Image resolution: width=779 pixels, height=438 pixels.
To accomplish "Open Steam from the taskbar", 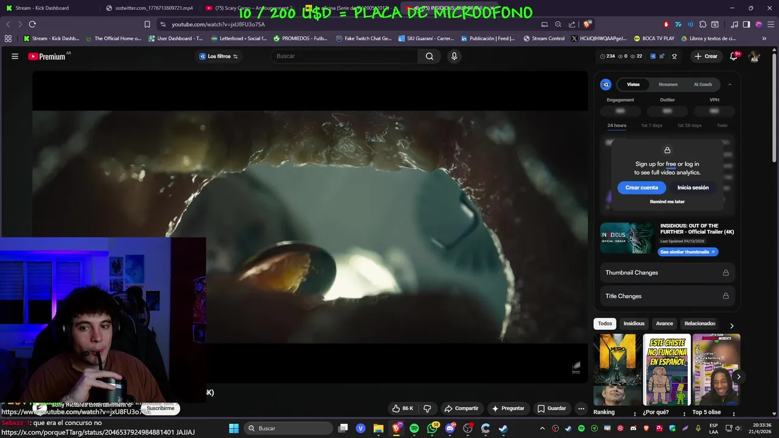I will [503, 428].
